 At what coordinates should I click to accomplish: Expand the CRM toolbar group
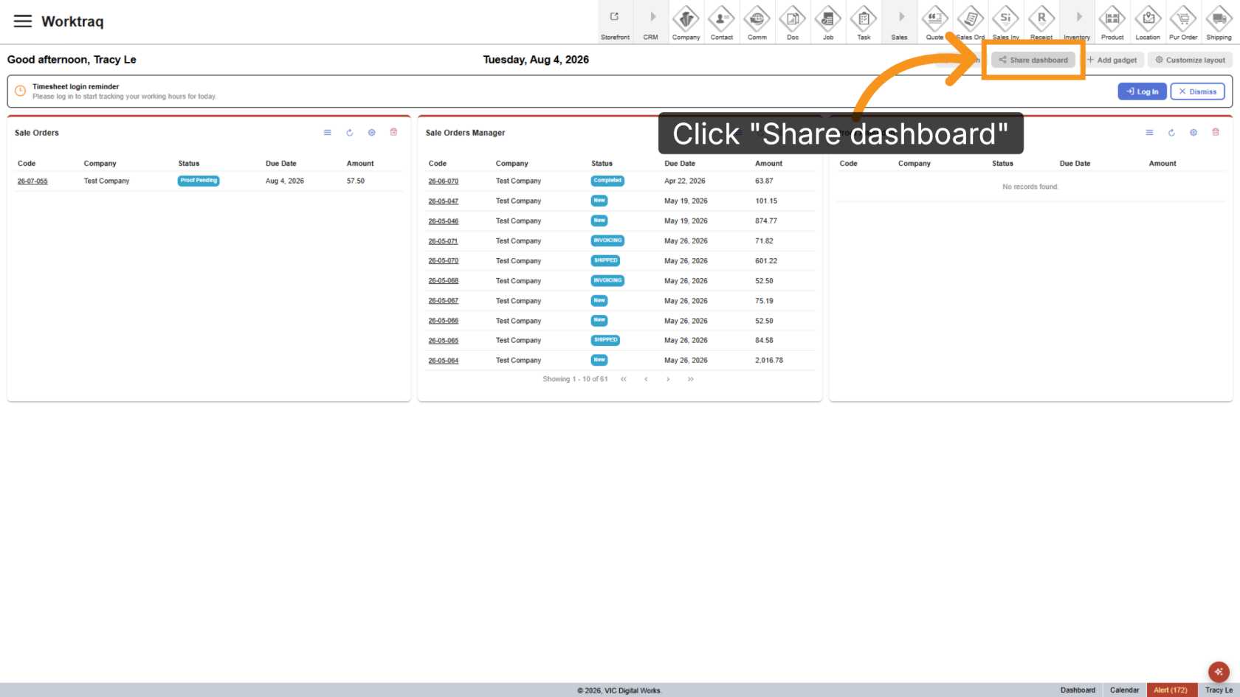[651, 22]
